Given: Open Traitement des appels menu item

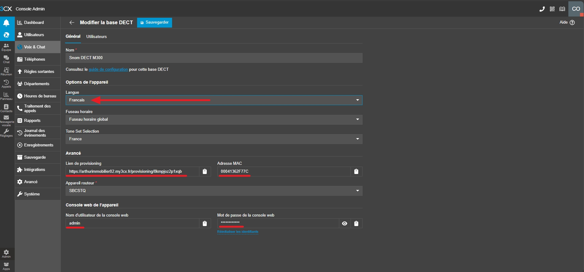Looking at the screenshot, I should coord(38,108).
